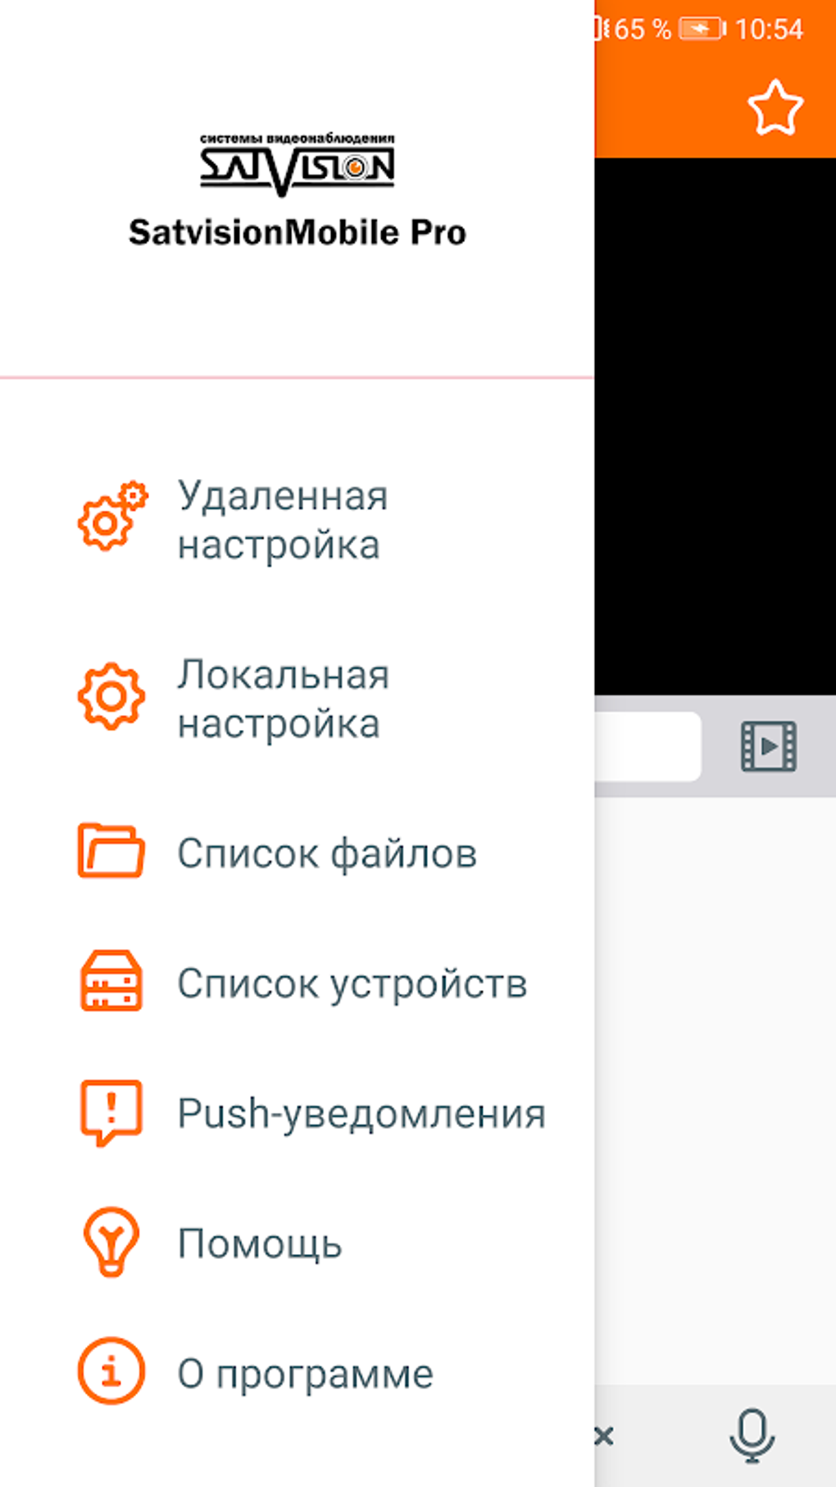This screenshot has height=1487, width=836.
Task: Click the exclamation bubble push notification icon
Action: pyautogui.click(x=111, y=1112)
